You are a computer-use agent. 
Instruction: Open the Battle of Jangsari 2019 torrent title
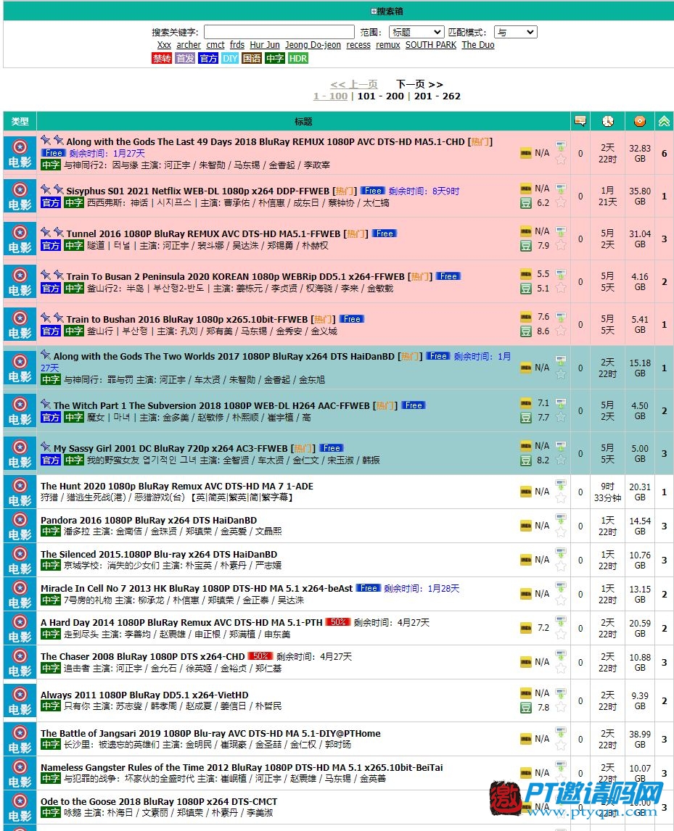pyautogui.click(x=210, y=734)
